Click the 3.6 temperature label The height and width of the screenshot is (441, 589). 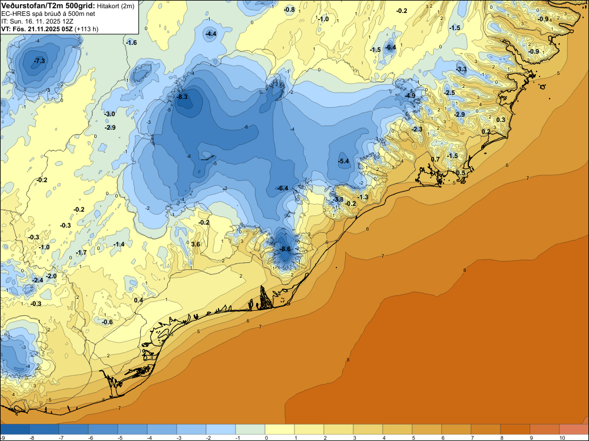[196, 244]
